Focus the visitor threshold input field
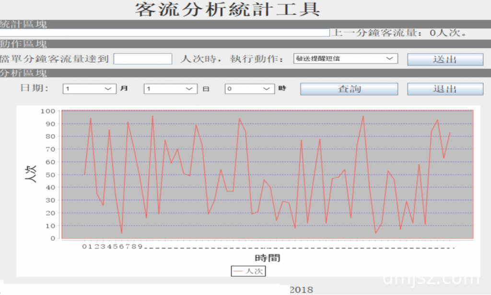The height and width of the screenshot is (295, 491). coord(143,59)
